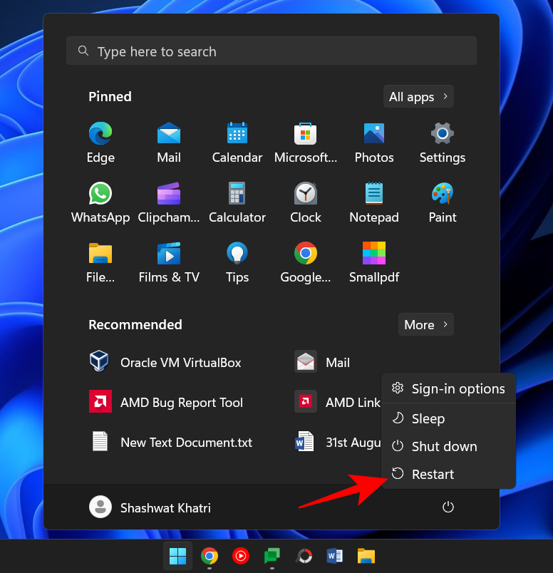Image resolution: width=553 pixels, height=573 pixels.
Task: Open the Edge pinned app
Action: click(100, 143)
